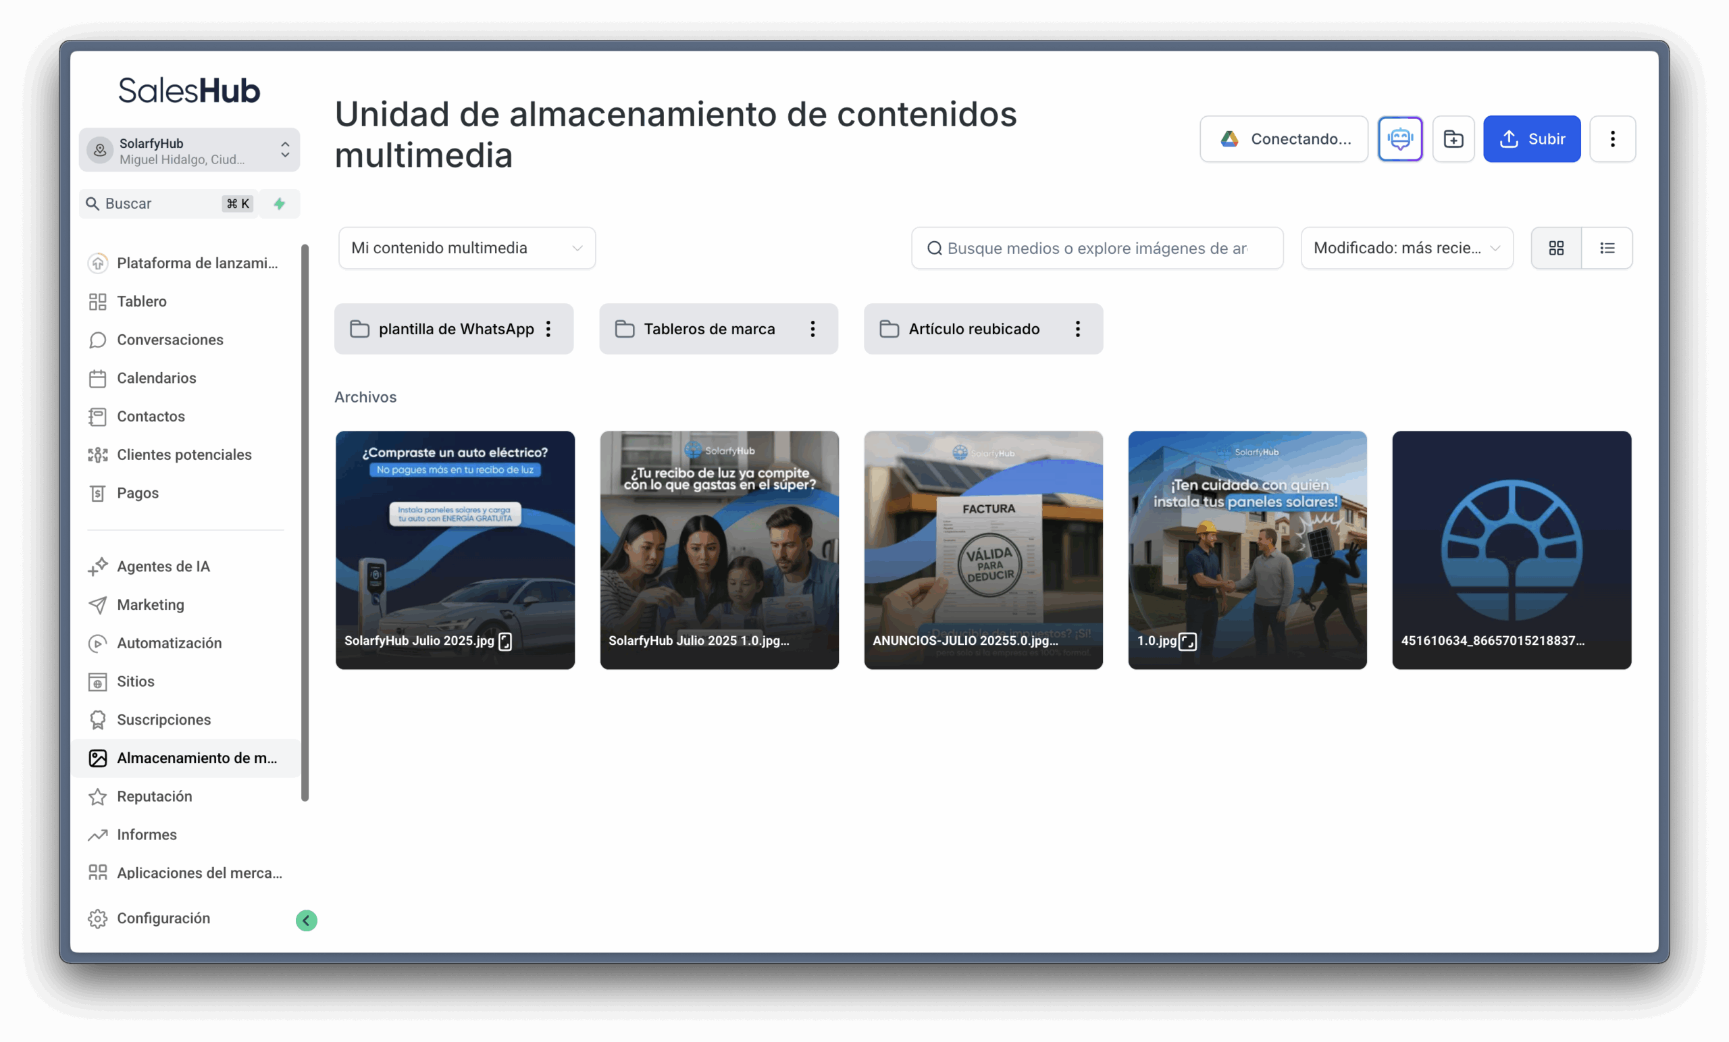Open the AI assistant robot icon
The image size is (1729, 1042).
pos(1400,139)
